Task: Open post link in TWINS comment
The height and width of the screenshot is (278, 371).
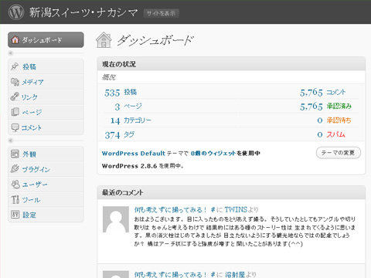Action: pyautogui.click(x=175, y=210)
